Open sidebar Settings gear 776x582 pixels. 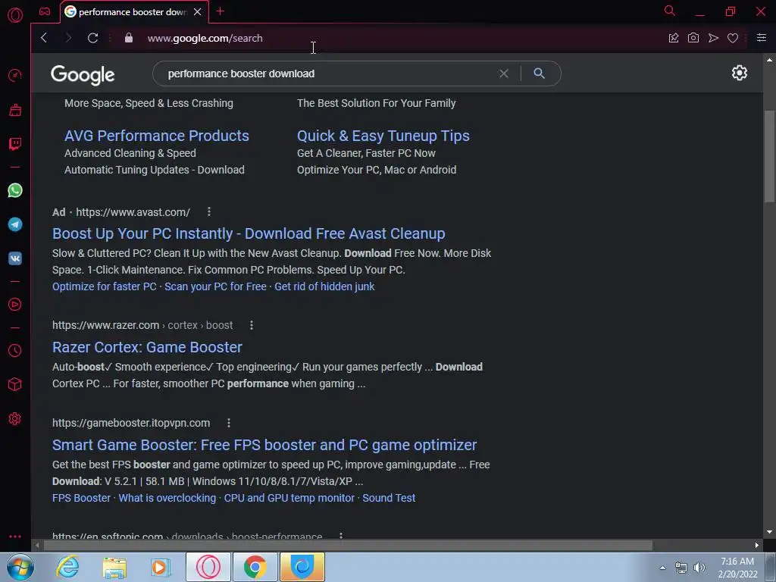click(x=15, y=418)
